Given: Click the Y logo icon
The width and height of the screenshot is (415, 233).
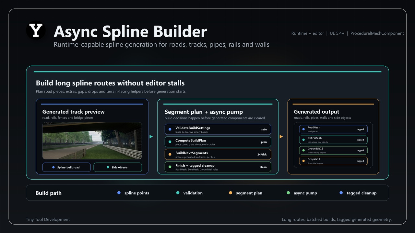Looking at the screenshot, I should [x=36, y=30].
